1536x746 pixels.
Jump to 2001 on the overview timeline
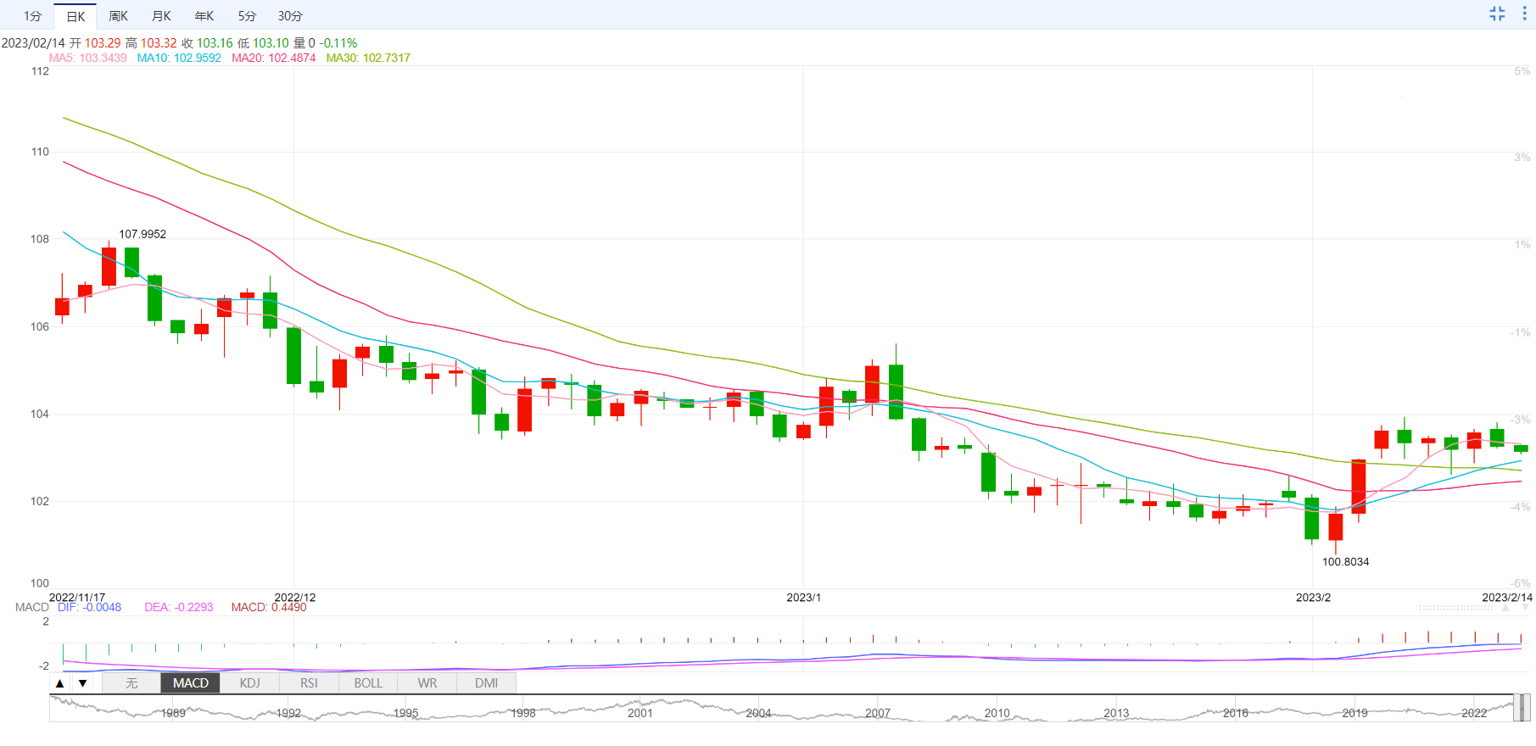point(640,713)
